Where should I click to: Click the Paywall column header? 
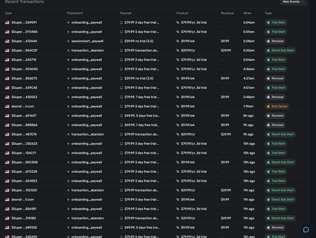coord(126,13)
